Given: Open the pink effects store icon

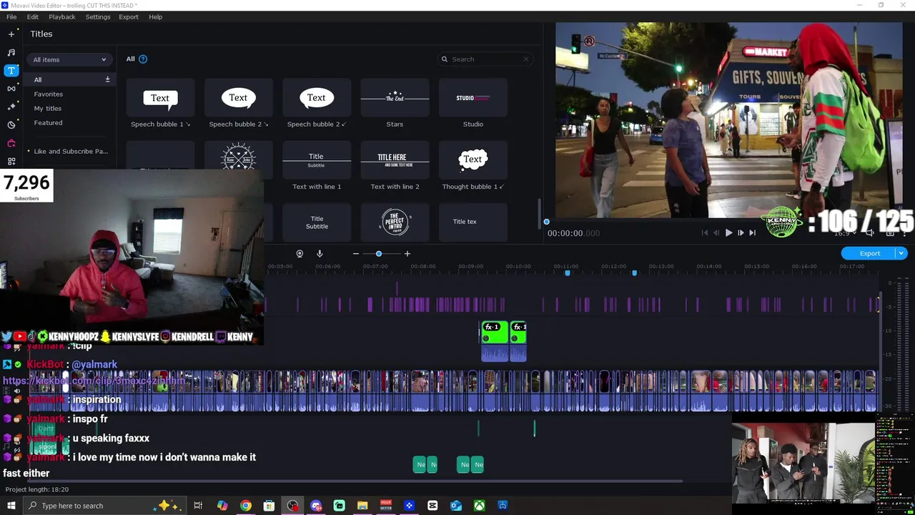Looking at the screenshot, I should [11, 143].
